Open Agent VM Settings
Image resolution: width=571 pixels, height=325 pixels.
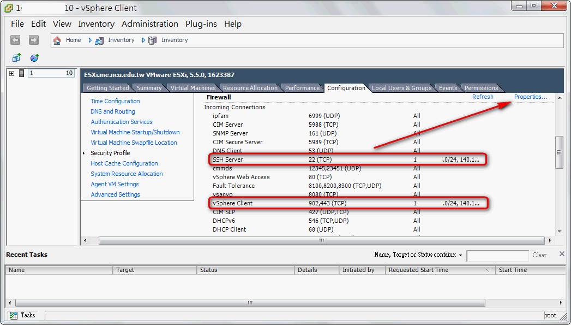pos(115,184)
